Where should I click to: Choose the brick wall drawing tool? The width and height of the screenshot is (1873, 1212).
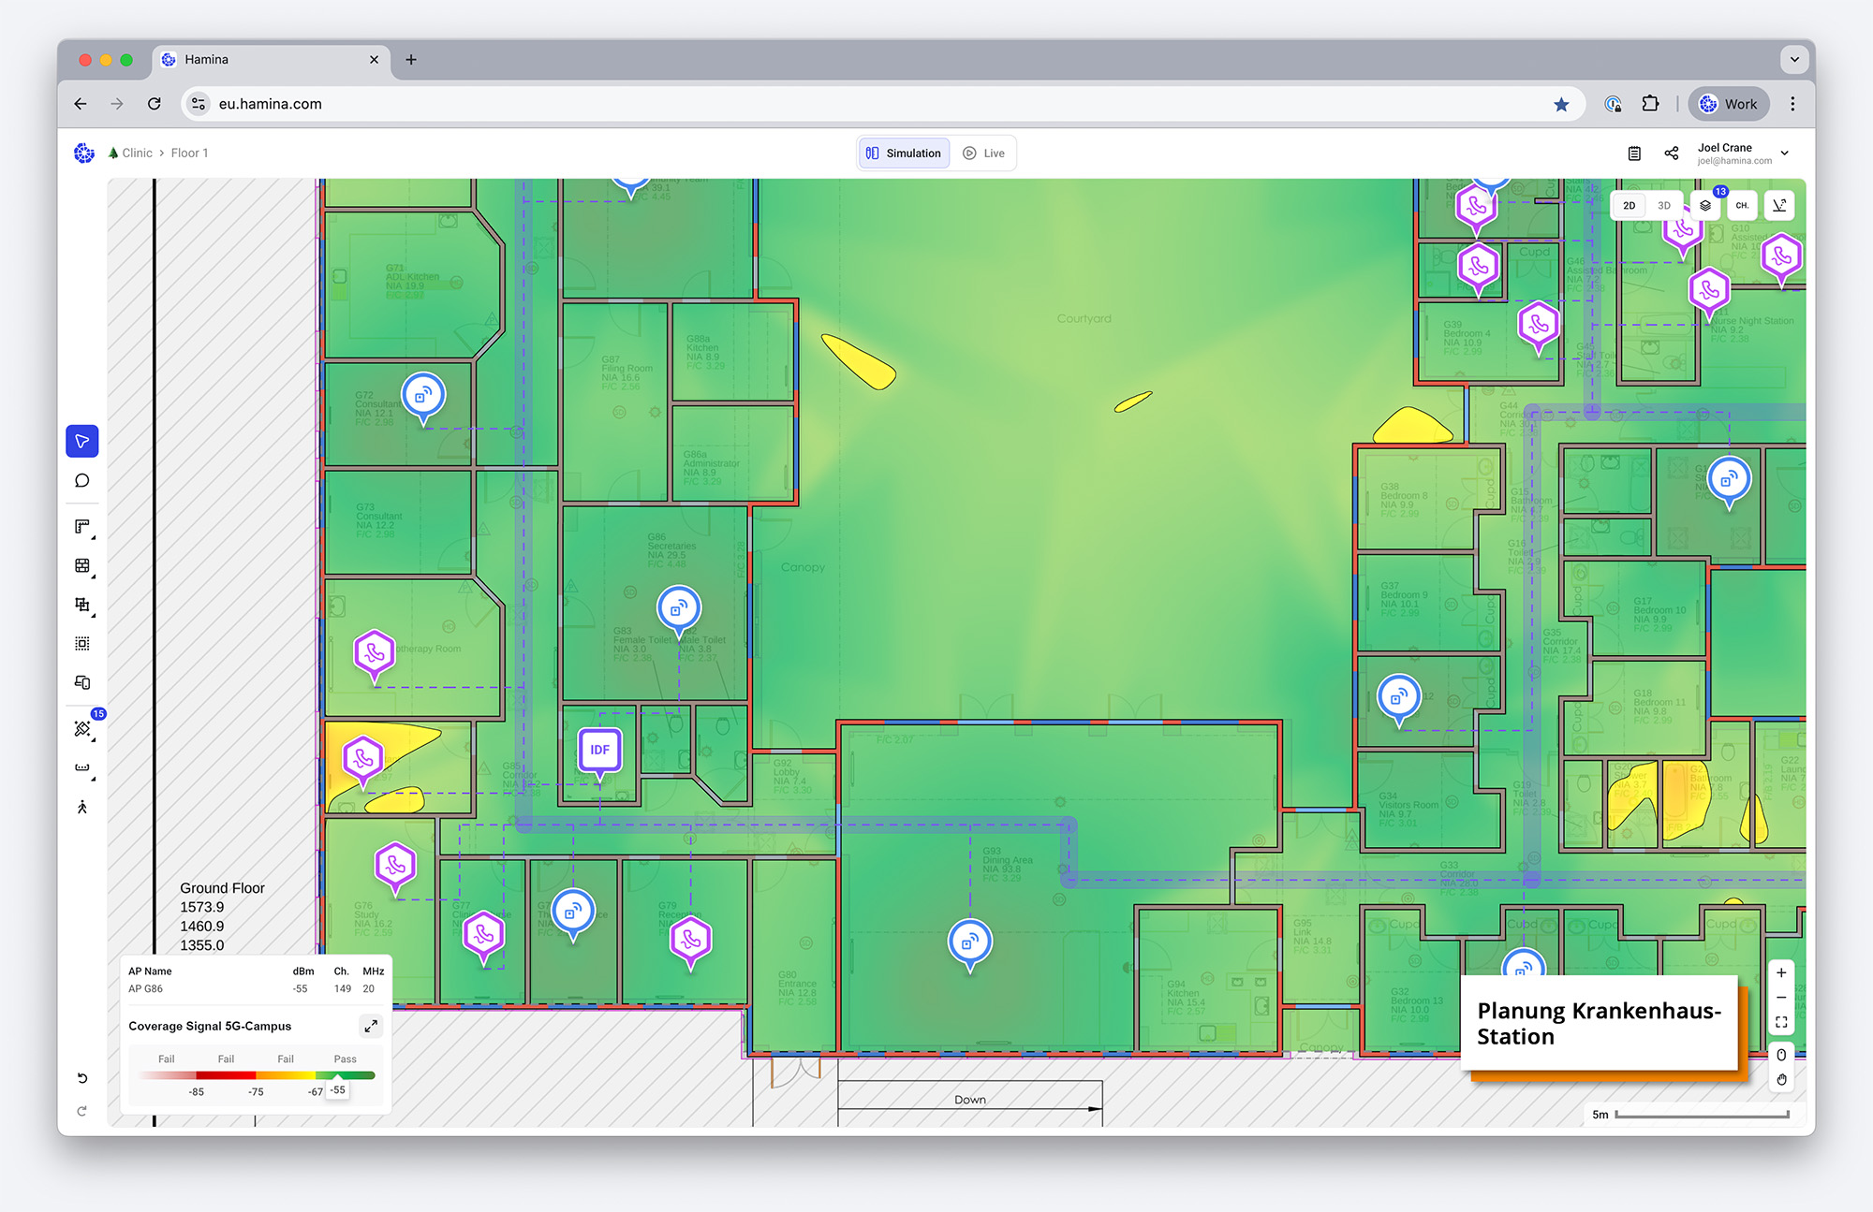coord(82,565)
